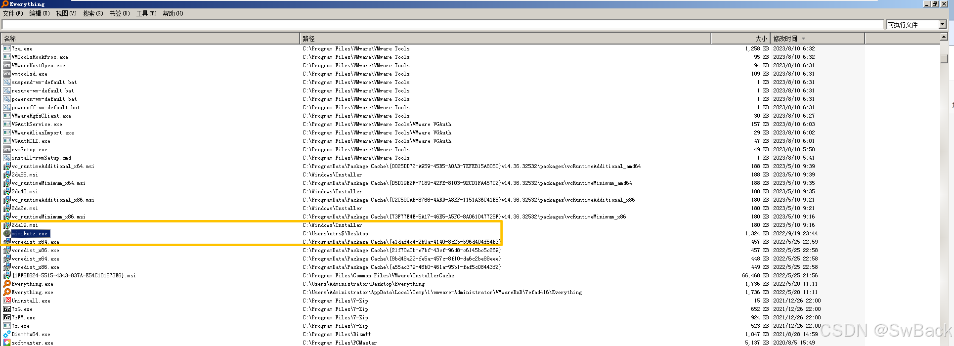
Task: Click the softmaster.exe icon
Action: pos(7,343)
